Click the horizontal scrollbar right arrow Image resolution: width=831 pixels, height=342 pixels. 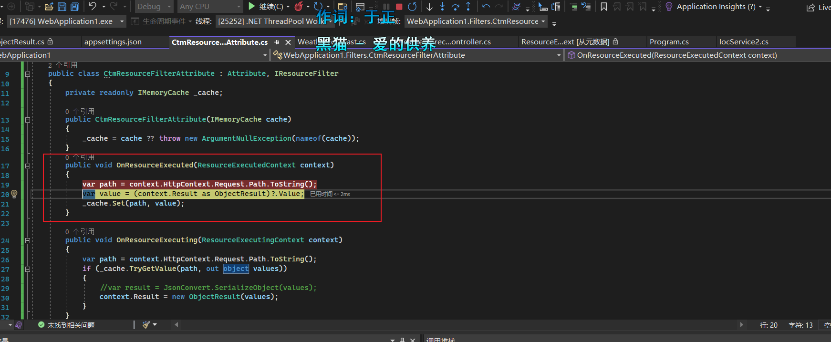pos(741,325)
